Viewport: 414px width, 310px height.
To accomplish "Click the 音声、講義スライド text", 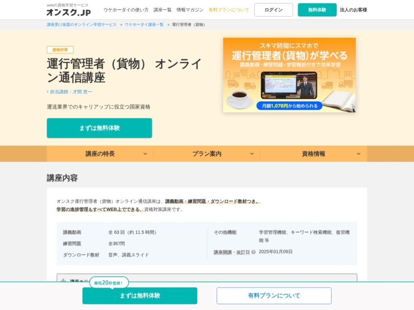I will tap(129, 255).
